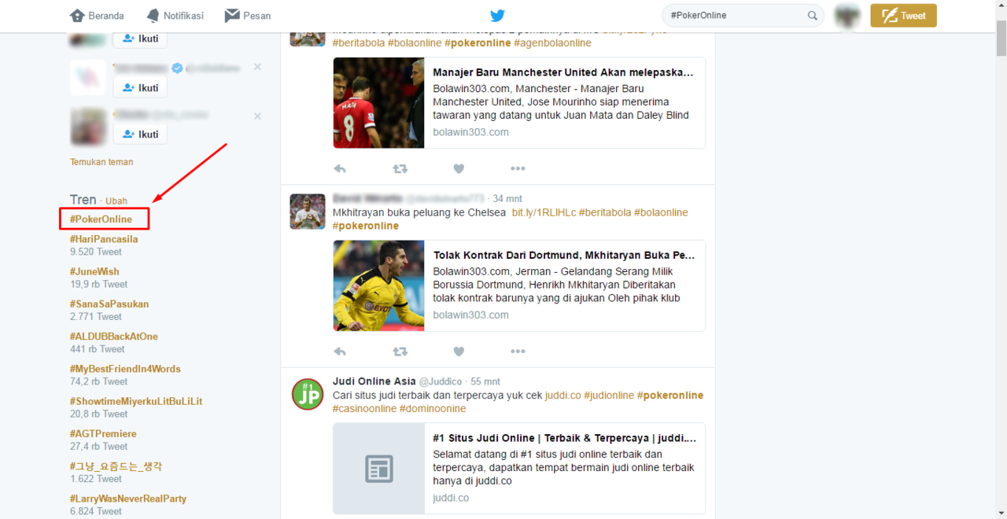
Task: Click the #agenbolaonline hashtag
Action: click(552, 42)
